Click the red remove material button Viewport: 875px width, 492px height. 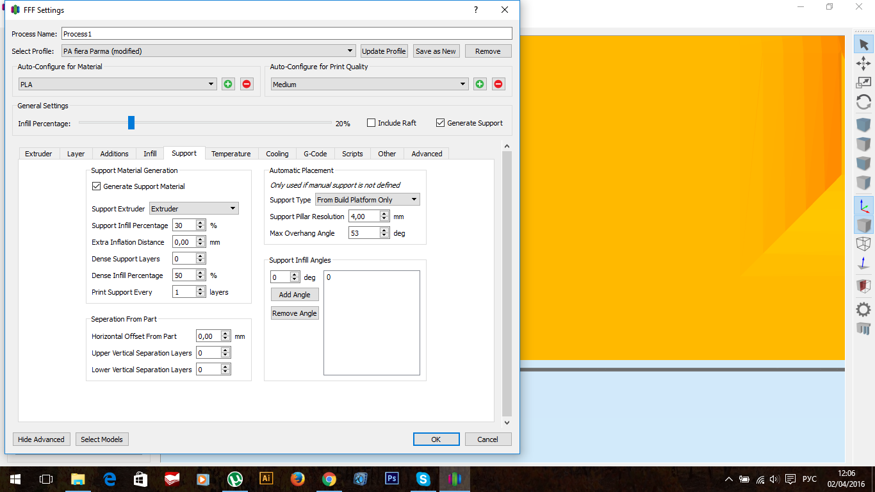pyautogui.click(x=247, y=84)
